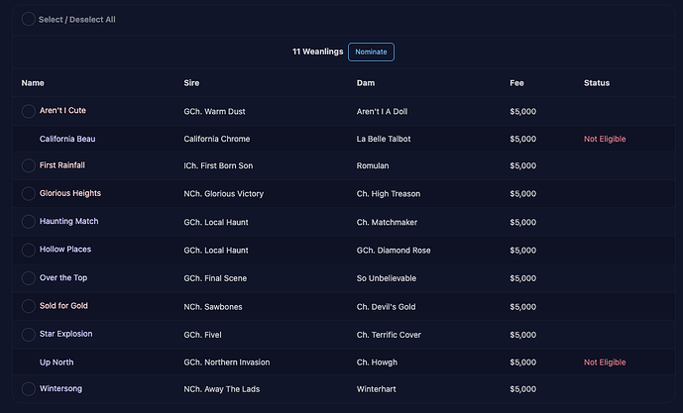Click dam 'Ch. Matchmaker'

click(387, 223)
